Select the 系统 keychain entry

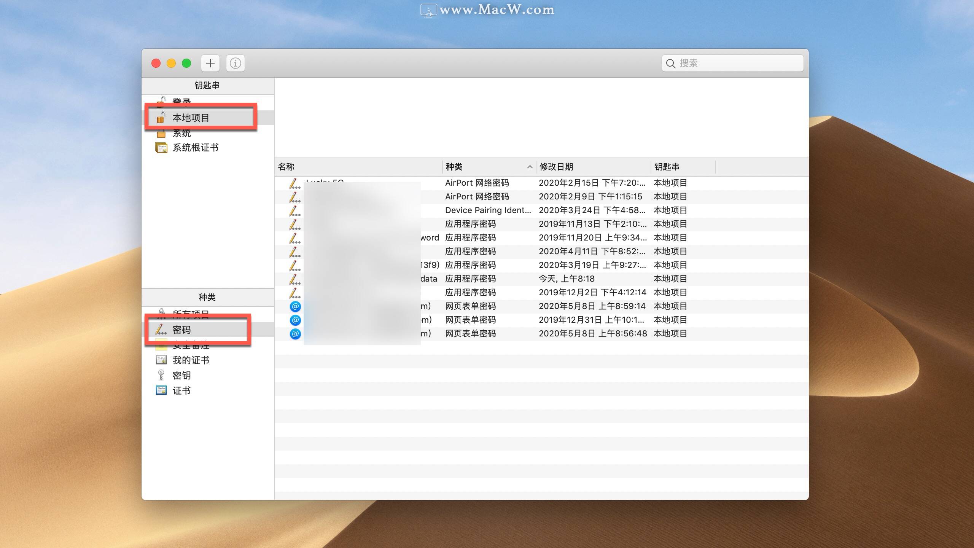[181, 133]
